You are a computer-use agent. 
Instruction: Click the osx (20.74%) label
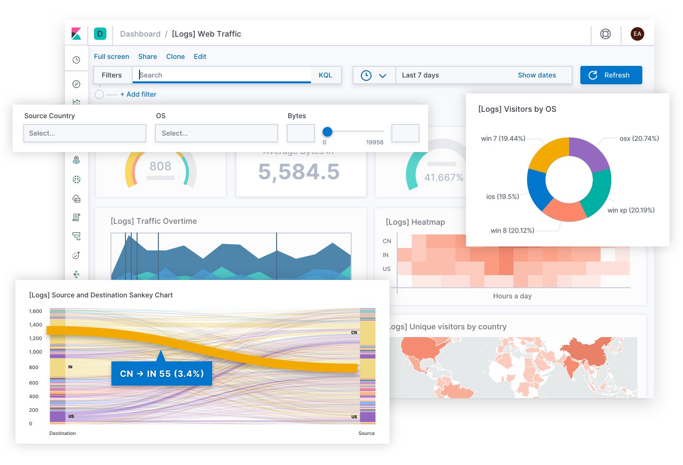pos(639,139)
